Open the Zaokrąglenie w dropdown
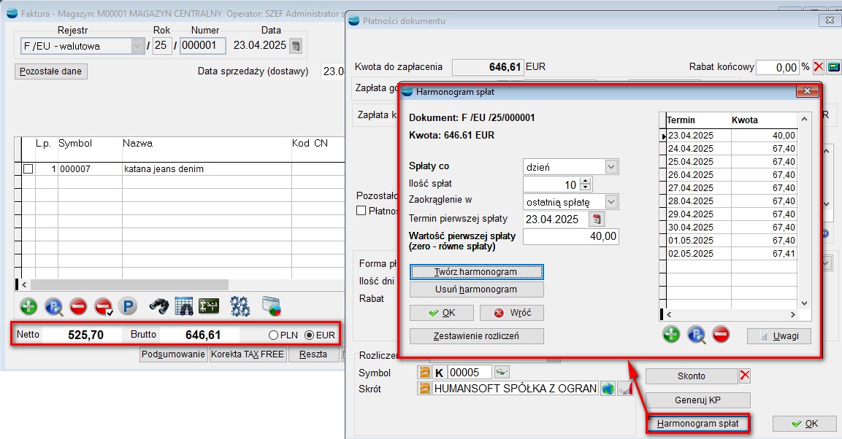 coord(611,201)
